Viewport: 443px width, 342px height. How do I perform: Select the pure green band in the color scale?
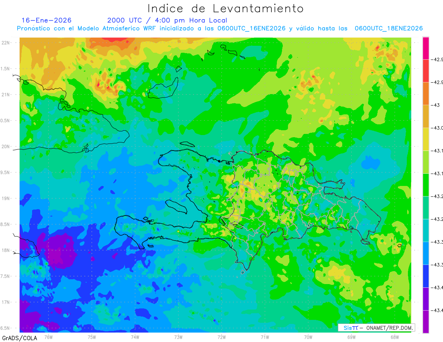(426, 185)
